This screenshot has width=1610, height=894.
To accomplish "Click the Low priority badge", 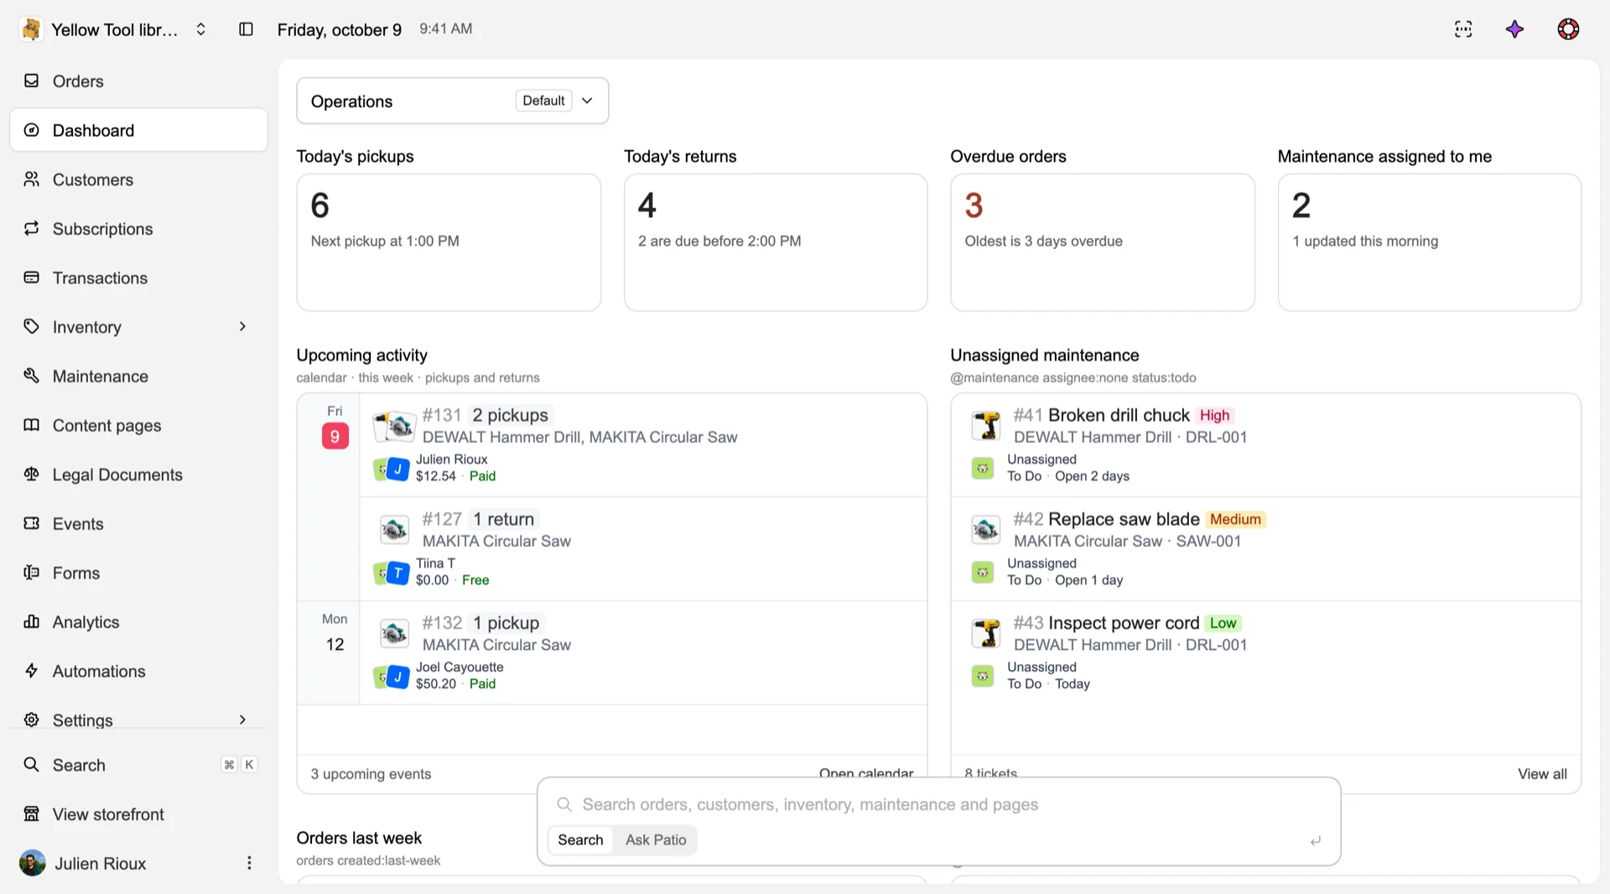I will pyautogui.click(x=1223, y=623).
